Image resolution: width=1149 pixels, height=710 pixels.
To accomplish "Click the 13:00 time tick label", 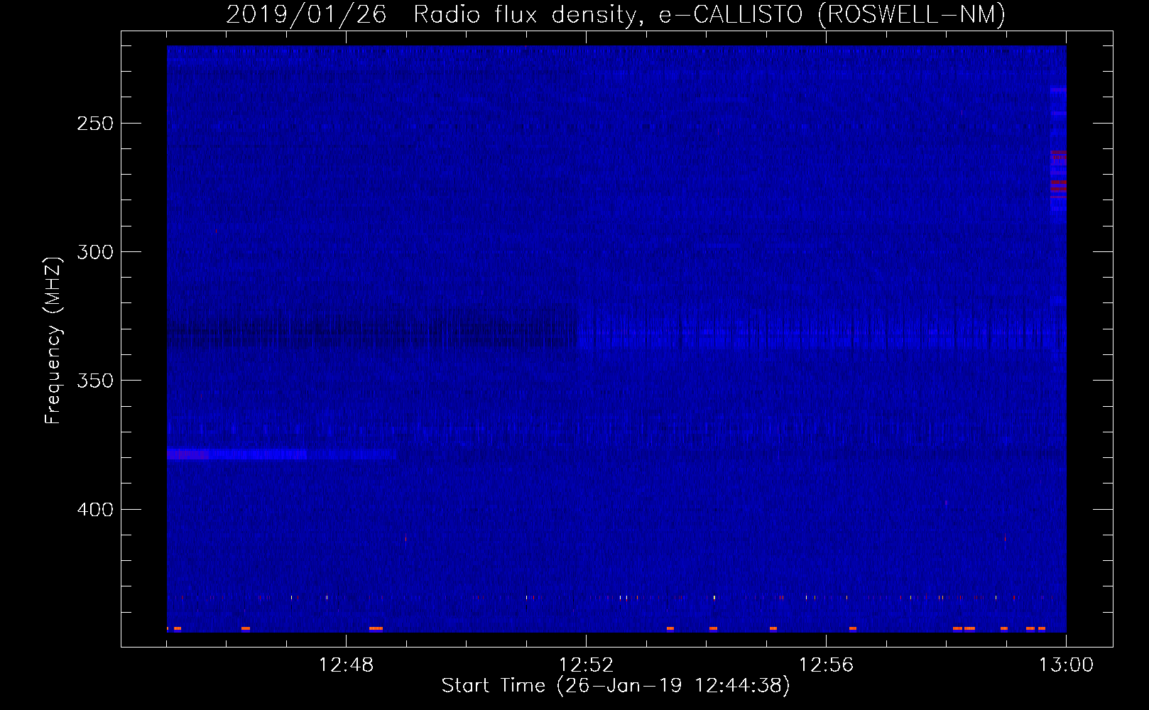I will click(1066, 665).
